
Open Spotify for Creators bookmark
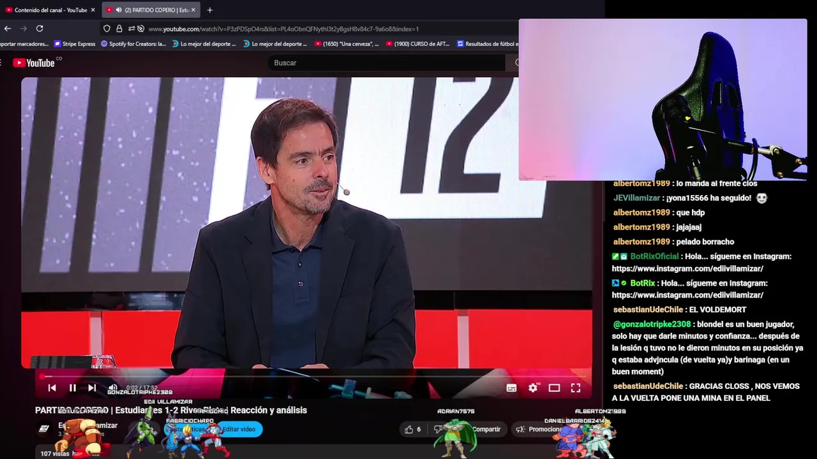[133, 44]
